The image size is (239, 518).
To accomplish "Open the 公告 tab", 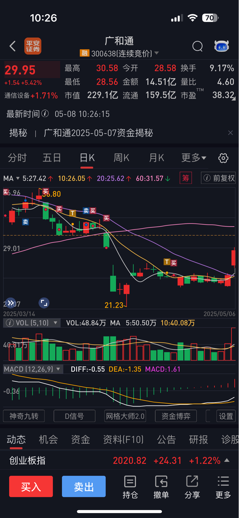I will (x=166, y=439).
